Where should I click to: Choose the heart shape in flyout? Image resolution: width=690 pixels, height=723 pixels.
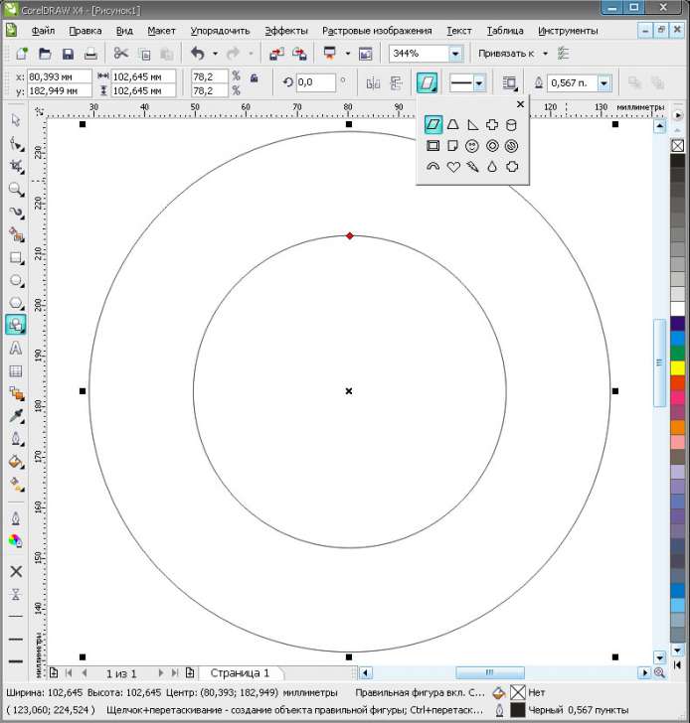tap(453, 167)
